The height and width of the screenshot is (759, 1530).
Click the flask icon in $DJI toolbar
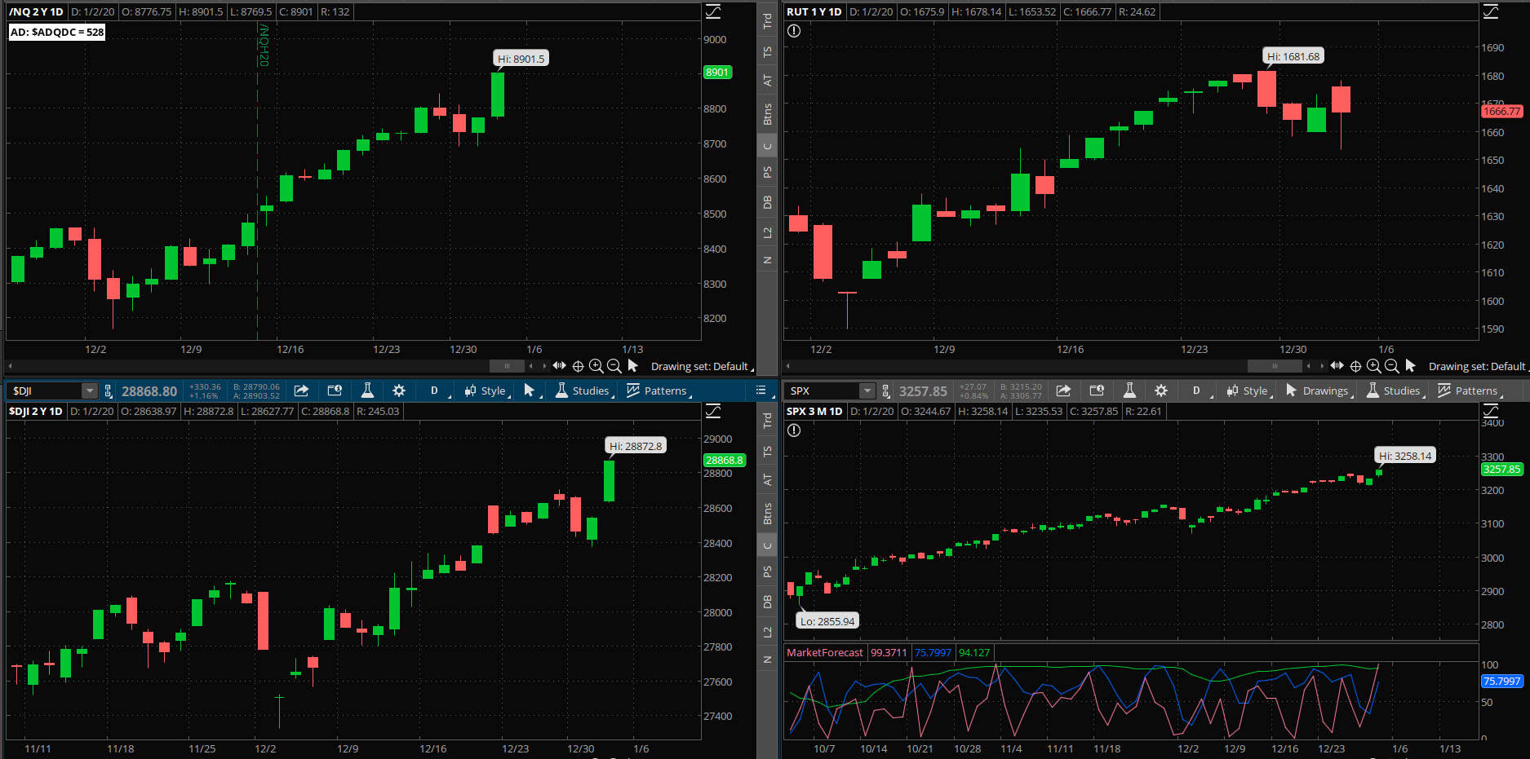click(x=367, y=391)
